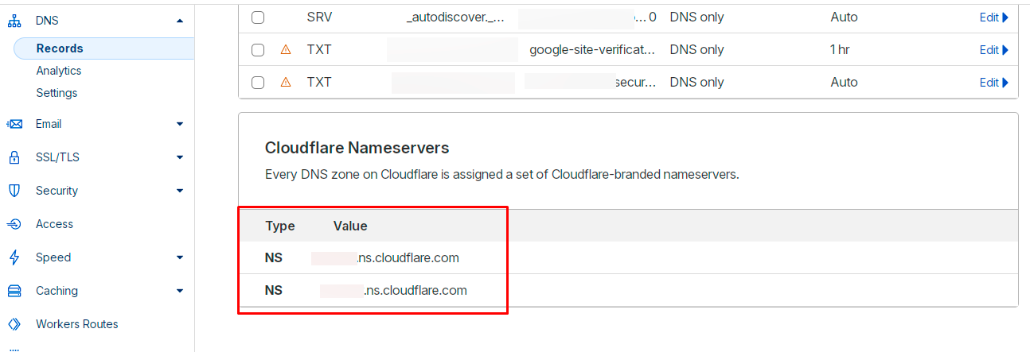The image size is (1030, 352).
Task: Edit the SRV autodiscover record
Action: 993,17
